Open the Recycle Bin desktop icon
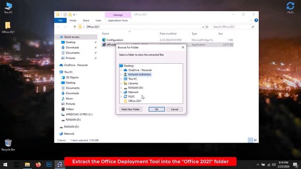This screenshot has height=169, width=301. pyautogui.click(x=8, y=145)
